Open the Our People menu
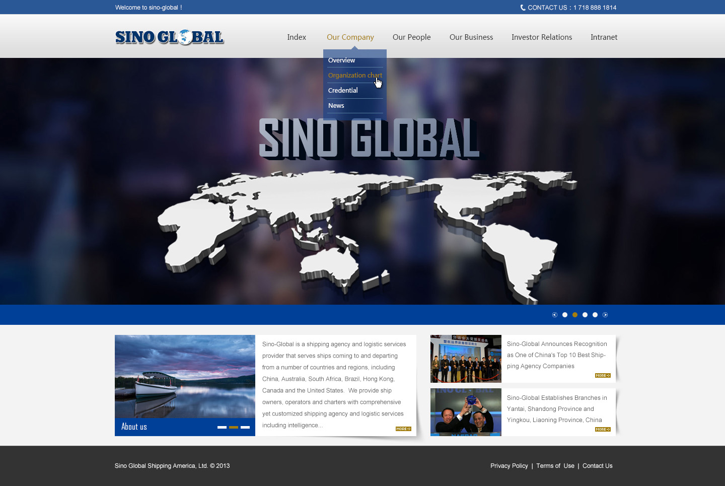Image resolution: width=725 pixels, height=486 pixels. [x=412, y=37]
